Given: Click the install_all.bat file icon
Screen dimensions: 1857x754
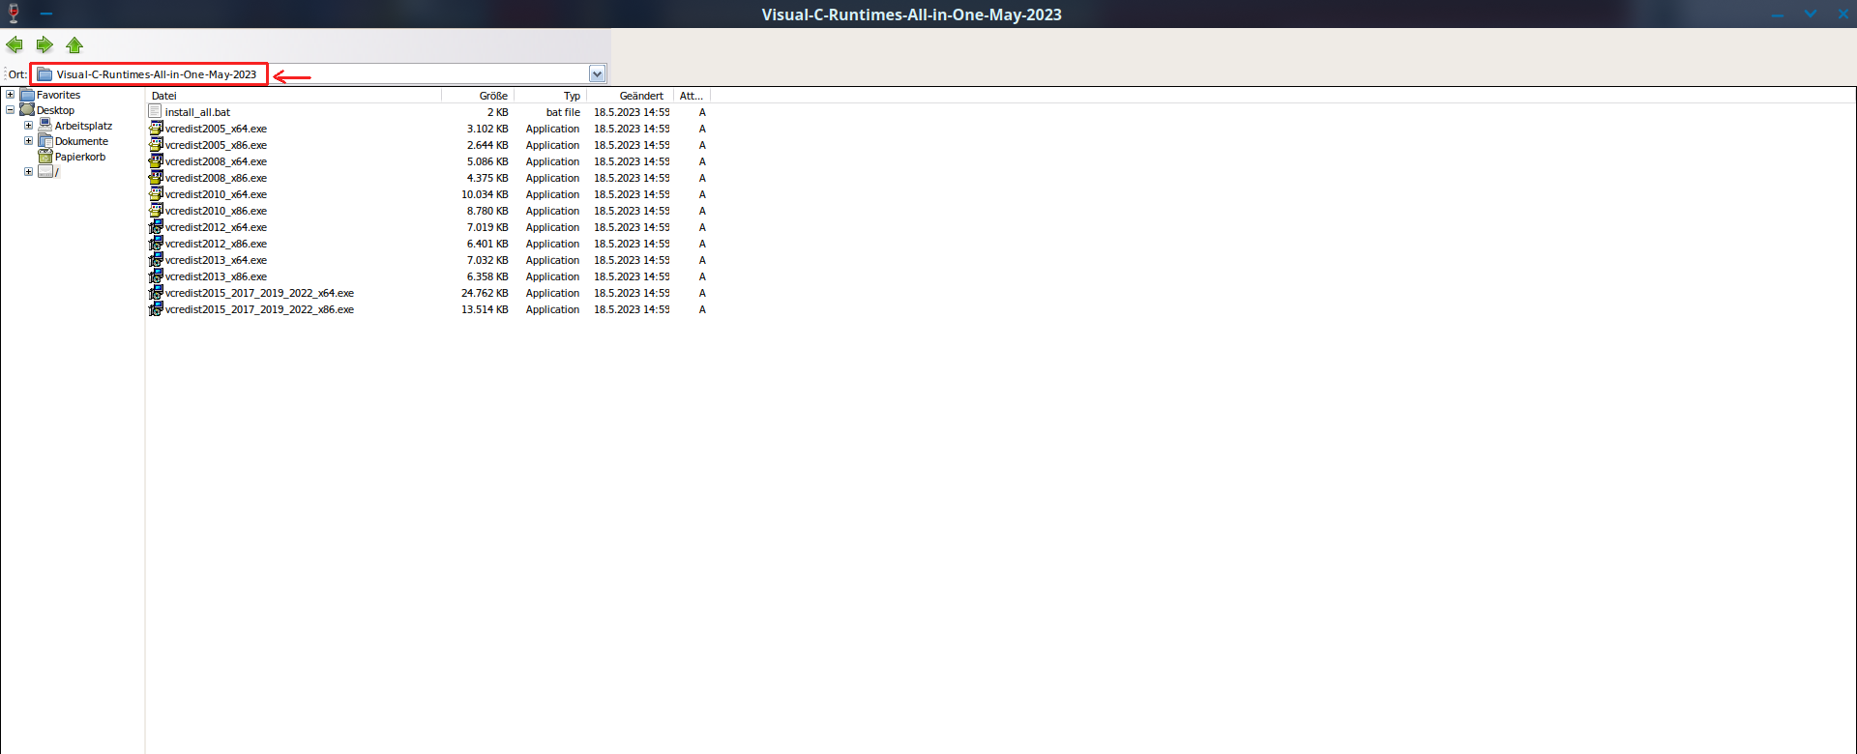Looking at the screenshot, I should pos(155,112).
